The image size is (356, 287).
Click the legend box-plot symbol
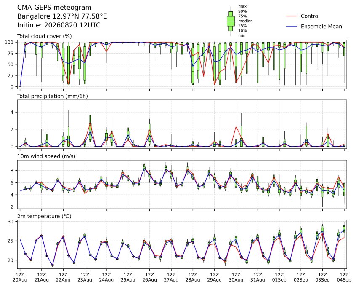click(231, 21)
